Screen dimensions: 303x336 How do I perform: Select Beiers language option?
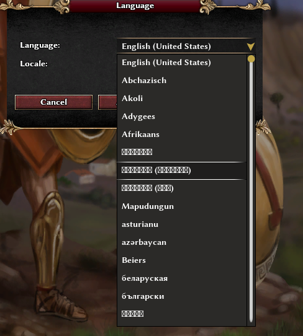point(181,260)
